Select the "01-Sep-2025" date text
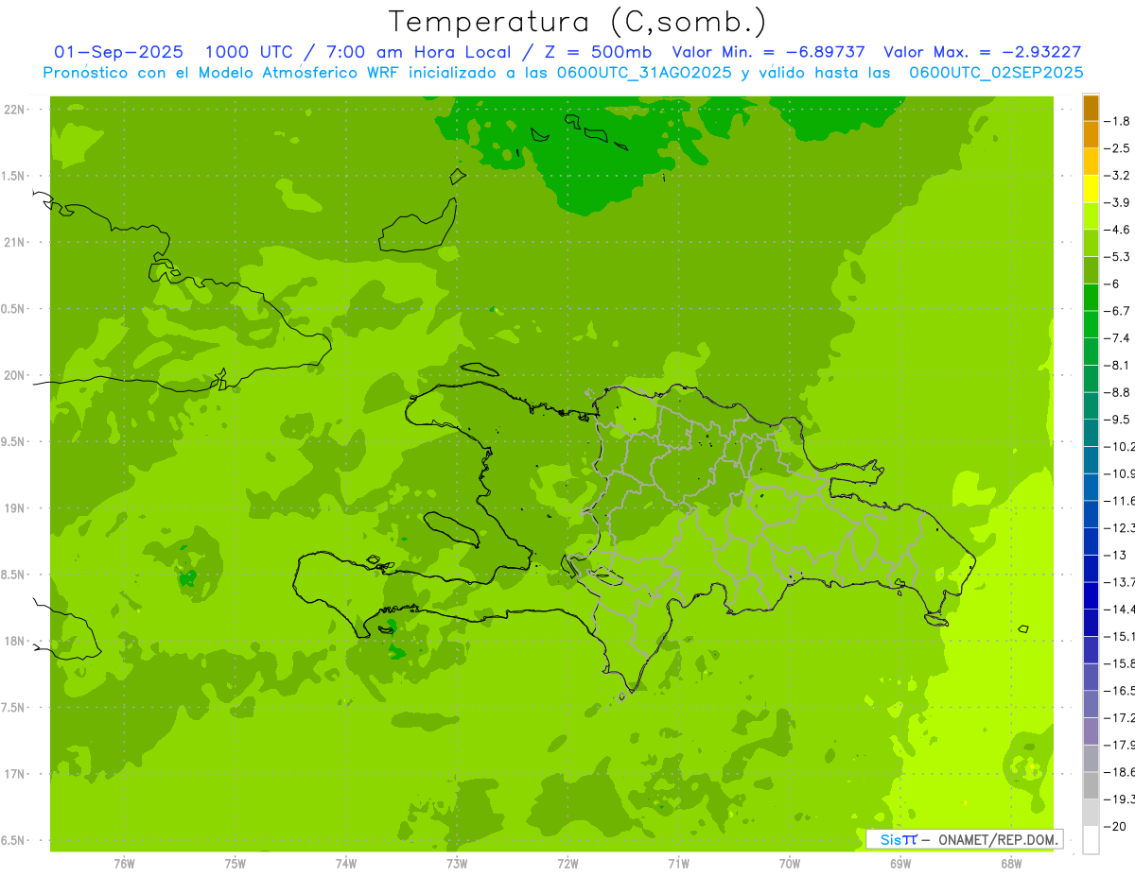The image size is (1135, 876). click(119, 52)
